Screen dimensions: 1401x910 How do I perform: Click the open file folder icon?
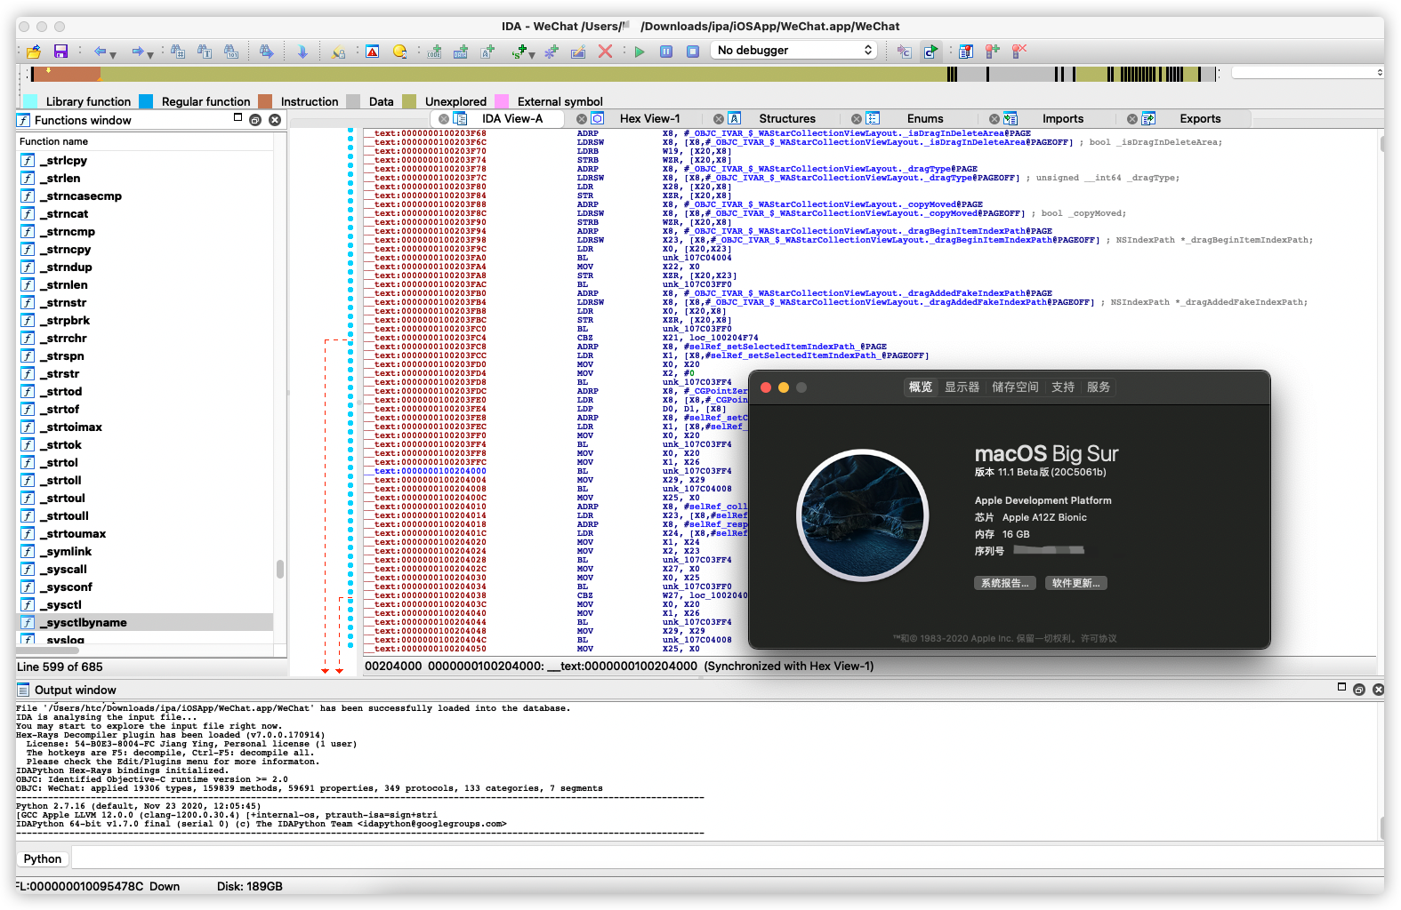(34, 52)
